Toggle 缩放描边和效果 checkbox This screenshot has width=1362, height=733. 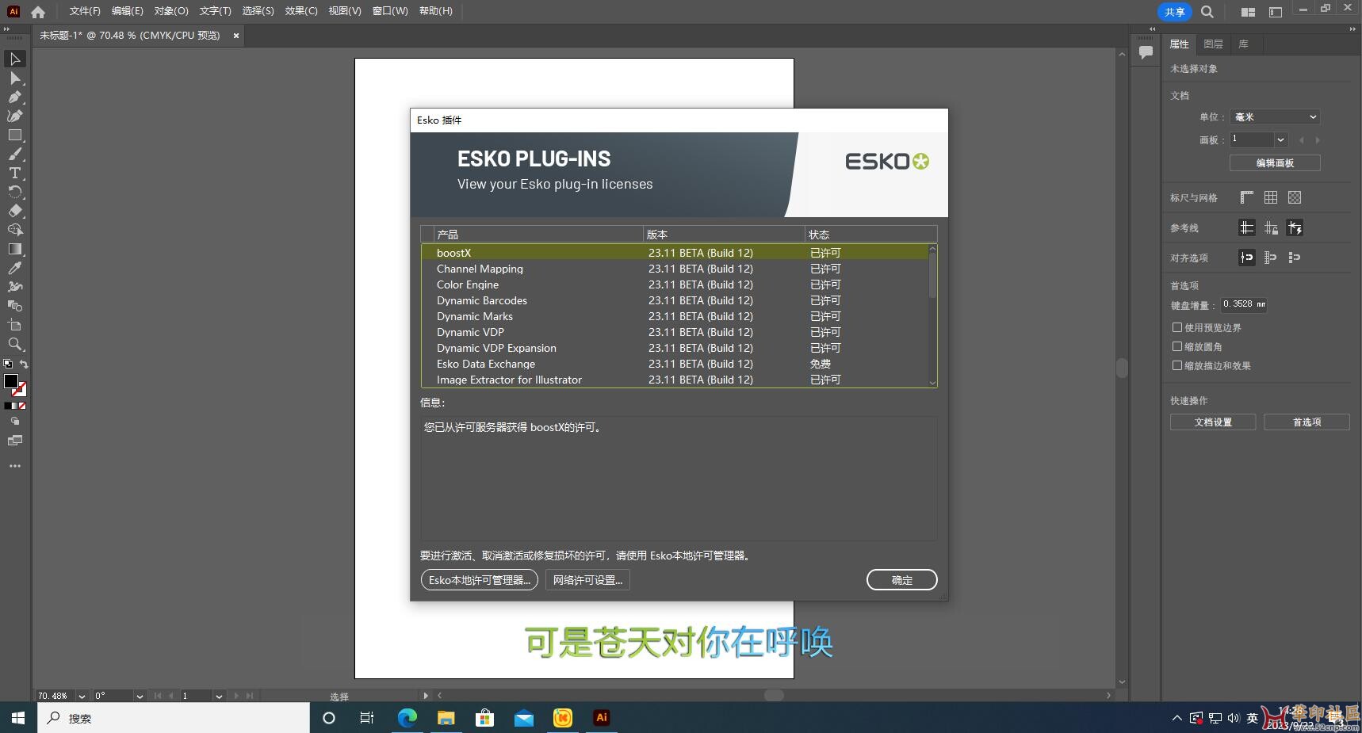pos(1177,365)
